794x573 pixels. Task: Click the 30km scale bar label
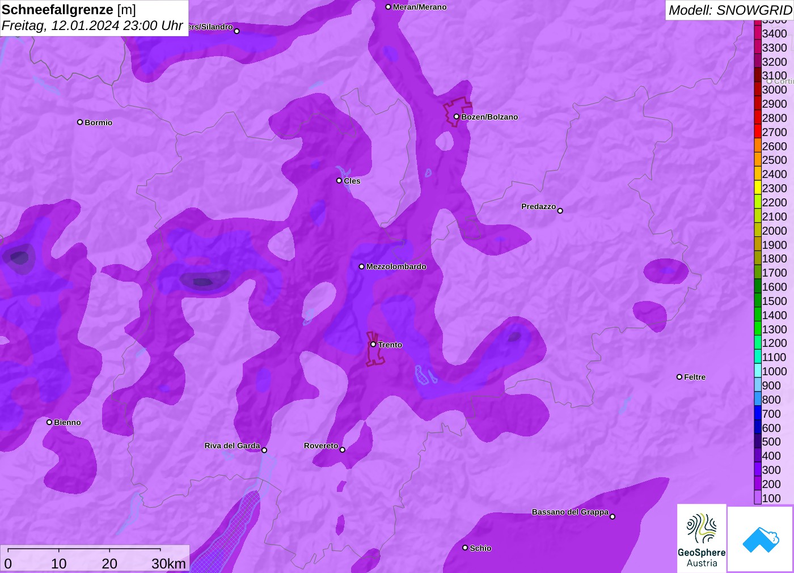point(168,563)
